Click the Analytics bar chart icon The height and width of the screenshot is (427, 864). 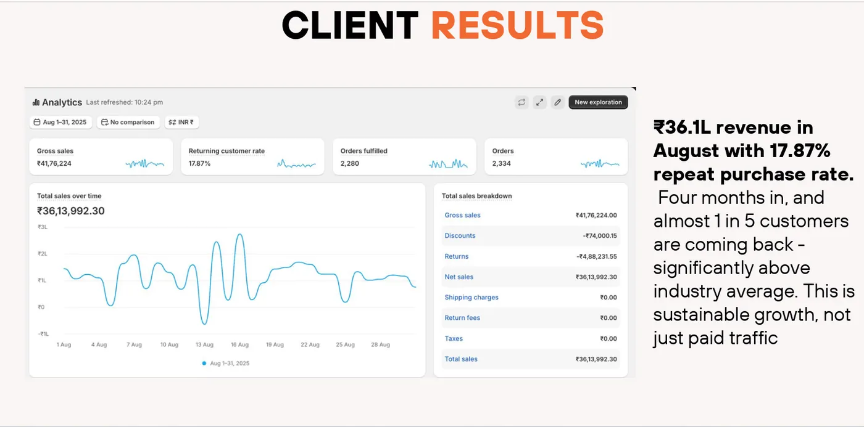36,102
